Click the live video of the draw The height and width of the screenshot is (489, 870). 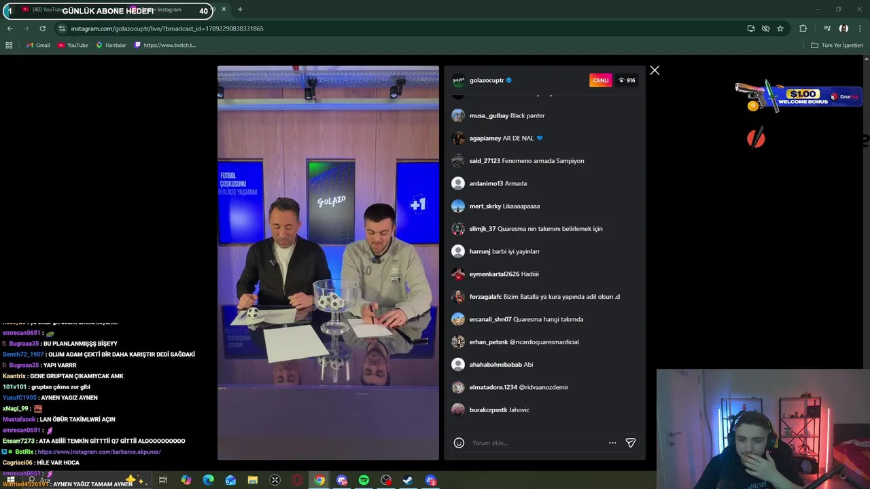[328, 263]
